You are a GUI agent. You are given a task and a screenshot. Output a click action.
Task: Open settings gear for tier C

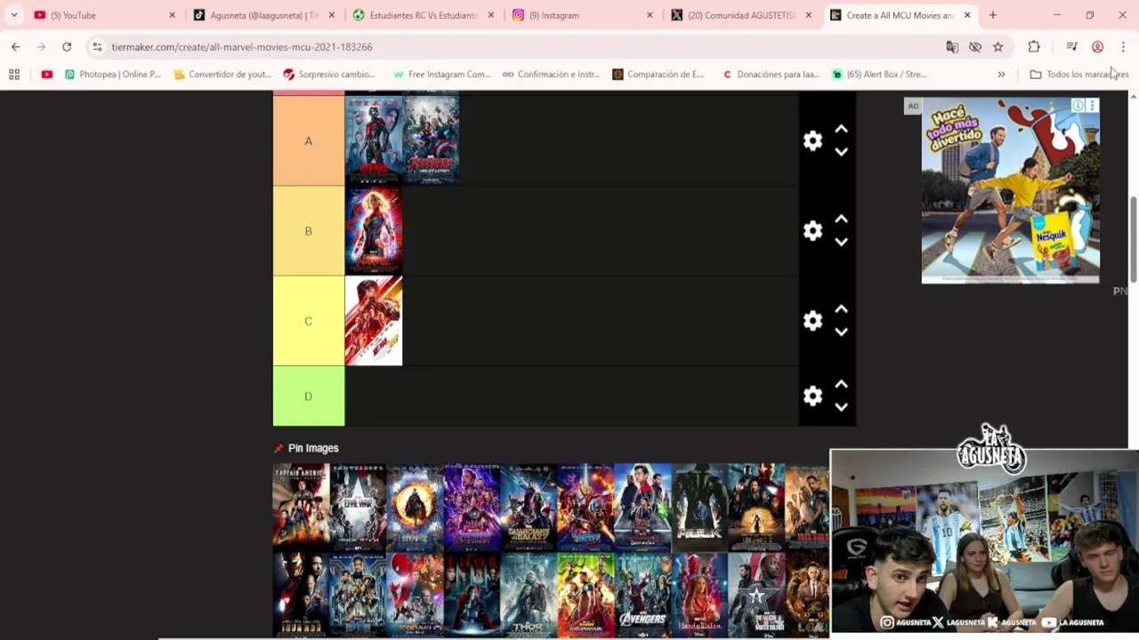(x=812, y=321)
